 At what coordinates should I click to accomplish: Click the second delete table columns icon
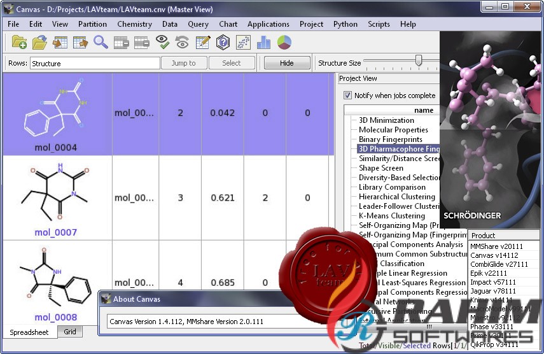[141, 42]
